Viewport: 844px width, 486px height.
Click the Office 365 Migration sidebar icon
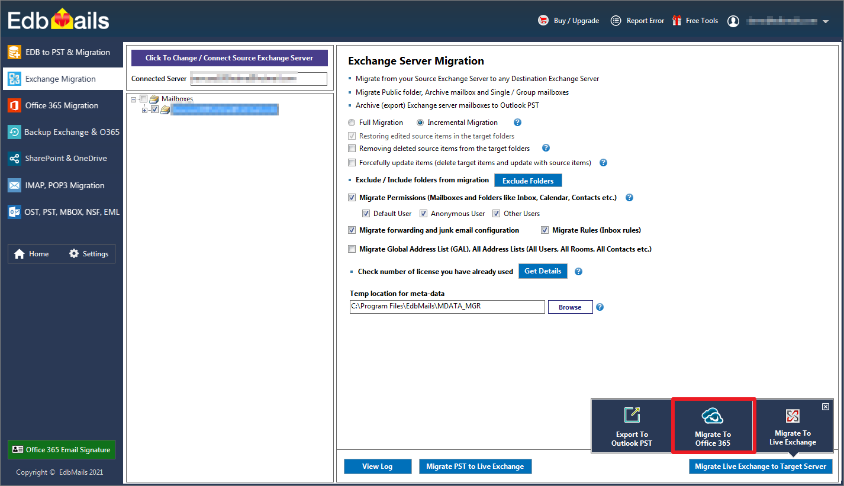pyautogui.click(x=14, y=105)
